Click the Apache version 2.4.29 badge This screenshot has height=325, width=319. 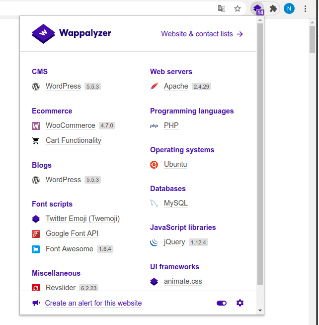201,87
